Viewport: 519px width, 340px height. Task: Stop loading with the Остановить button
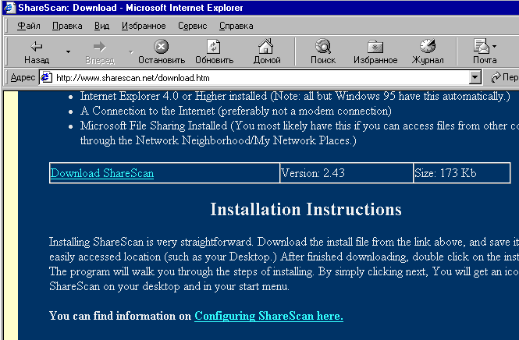pos(162,51)
